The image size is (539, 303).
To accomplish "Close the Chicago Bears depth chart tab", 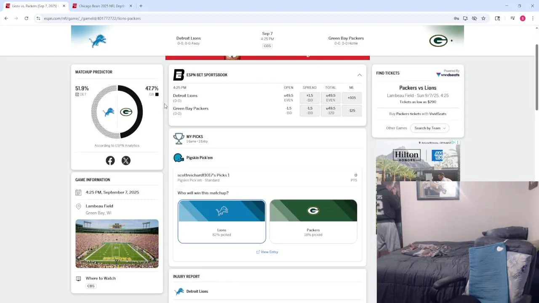I will click(131, 6).
